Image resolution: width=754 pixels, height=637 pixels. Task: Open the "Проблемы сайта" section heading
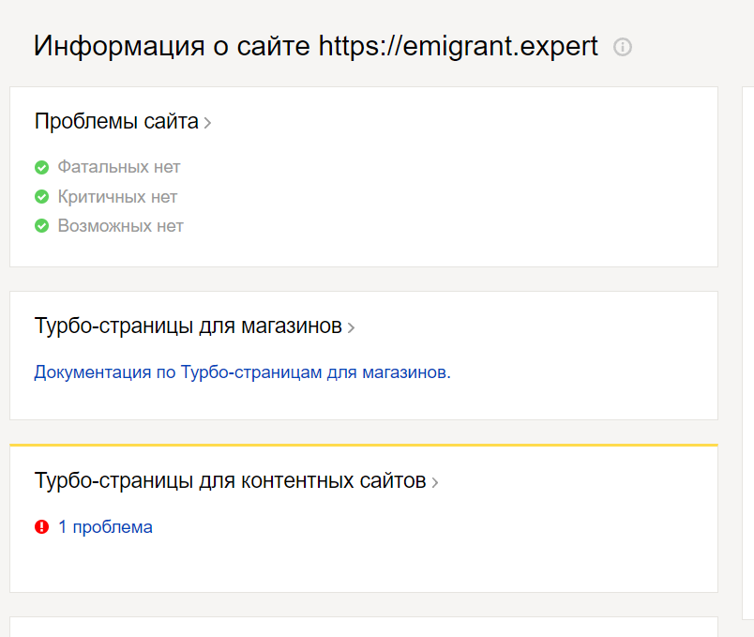coord(116,121)
